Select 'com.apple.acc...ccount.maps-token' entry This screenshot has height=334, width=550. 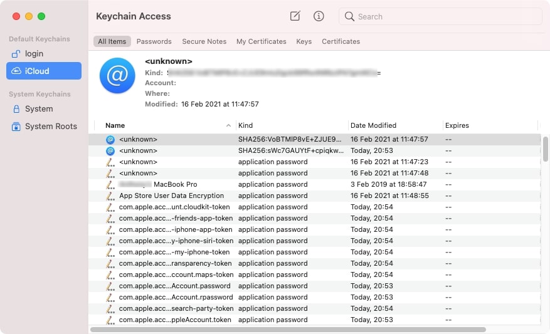coord(314,274)
